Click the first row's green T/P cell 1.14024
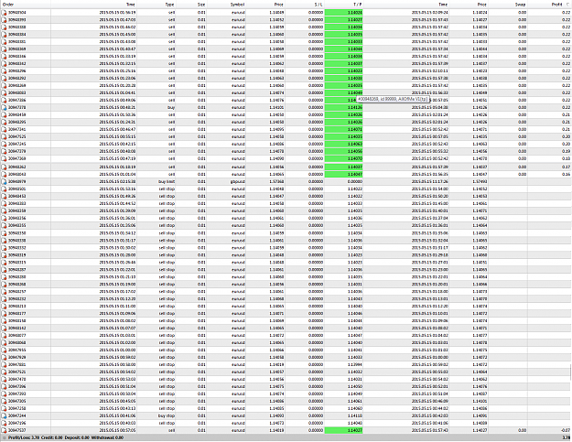Image resolution: width=572 pixels, height=442 pixels. [x=343, y=13]
